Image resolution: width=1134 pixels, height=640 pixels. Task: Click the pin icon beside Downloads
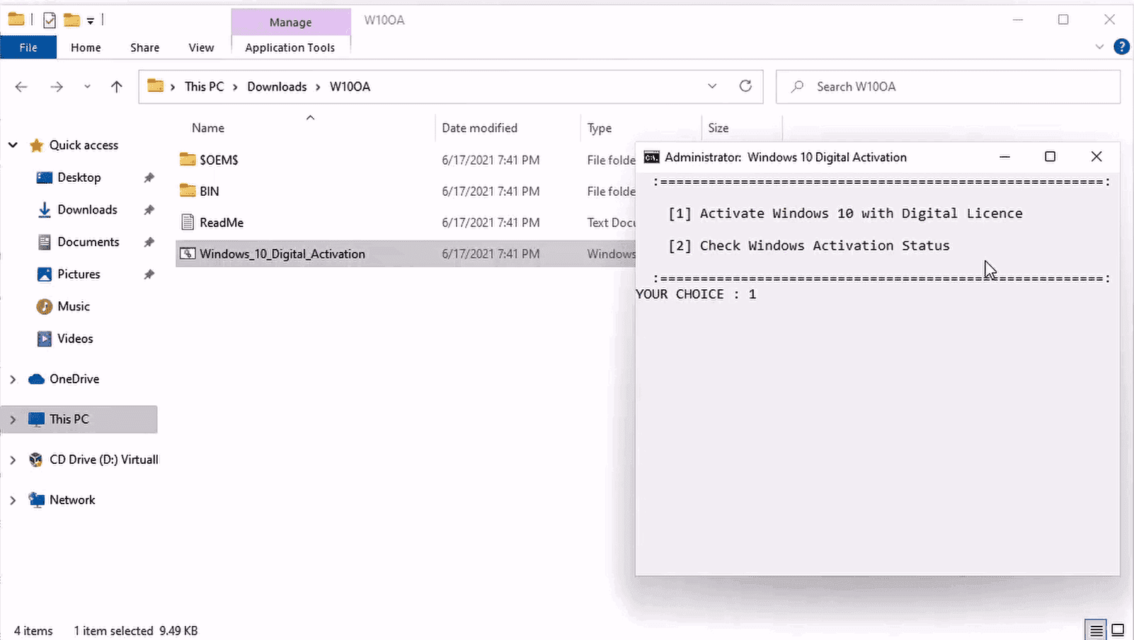149,210
